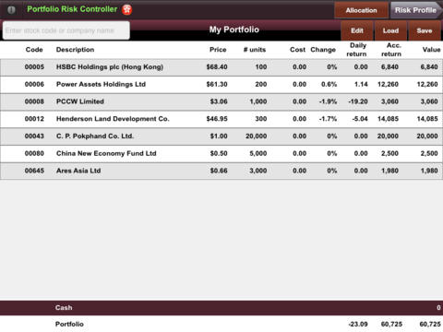Tap the Hong Kong flag icon
443x332 pixels.
(x=126, y=10)
